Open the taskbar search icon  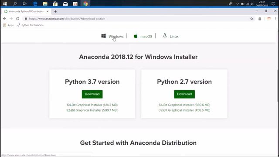[x=15, y=4]
